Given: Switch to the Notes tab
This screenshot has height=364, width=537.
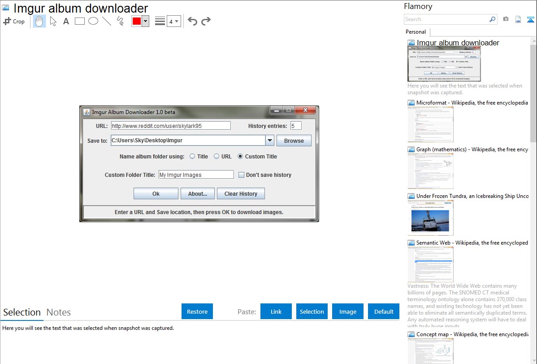Looking at the screenshot, I should tap(59, 312).
